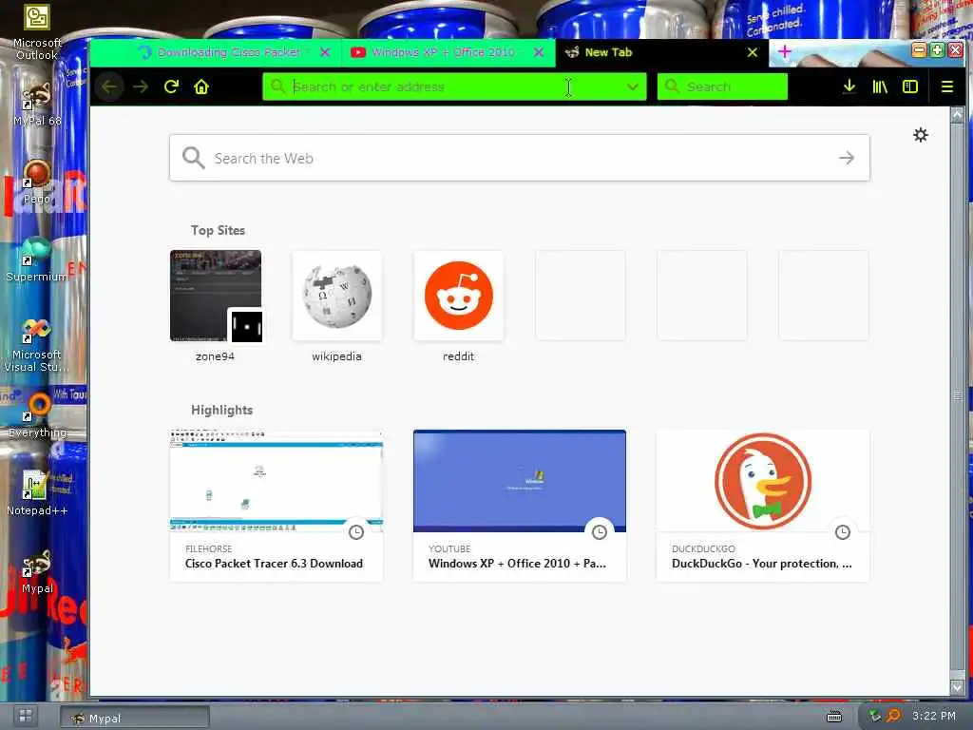
Task: Go back with the back arrow button
Action: click(x=109, y=86)
